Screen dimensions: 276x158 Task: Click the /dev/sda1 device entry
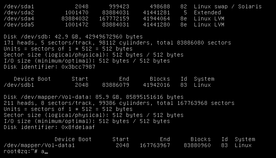click(x=17, y=7)
